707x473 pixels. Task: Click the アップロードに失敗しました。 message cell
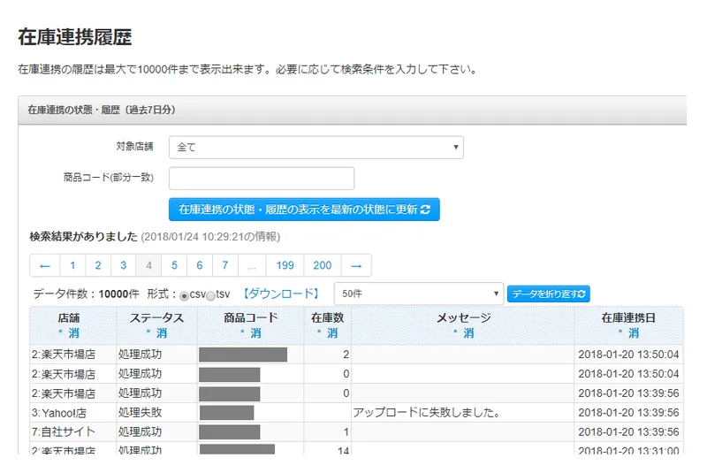462,413
